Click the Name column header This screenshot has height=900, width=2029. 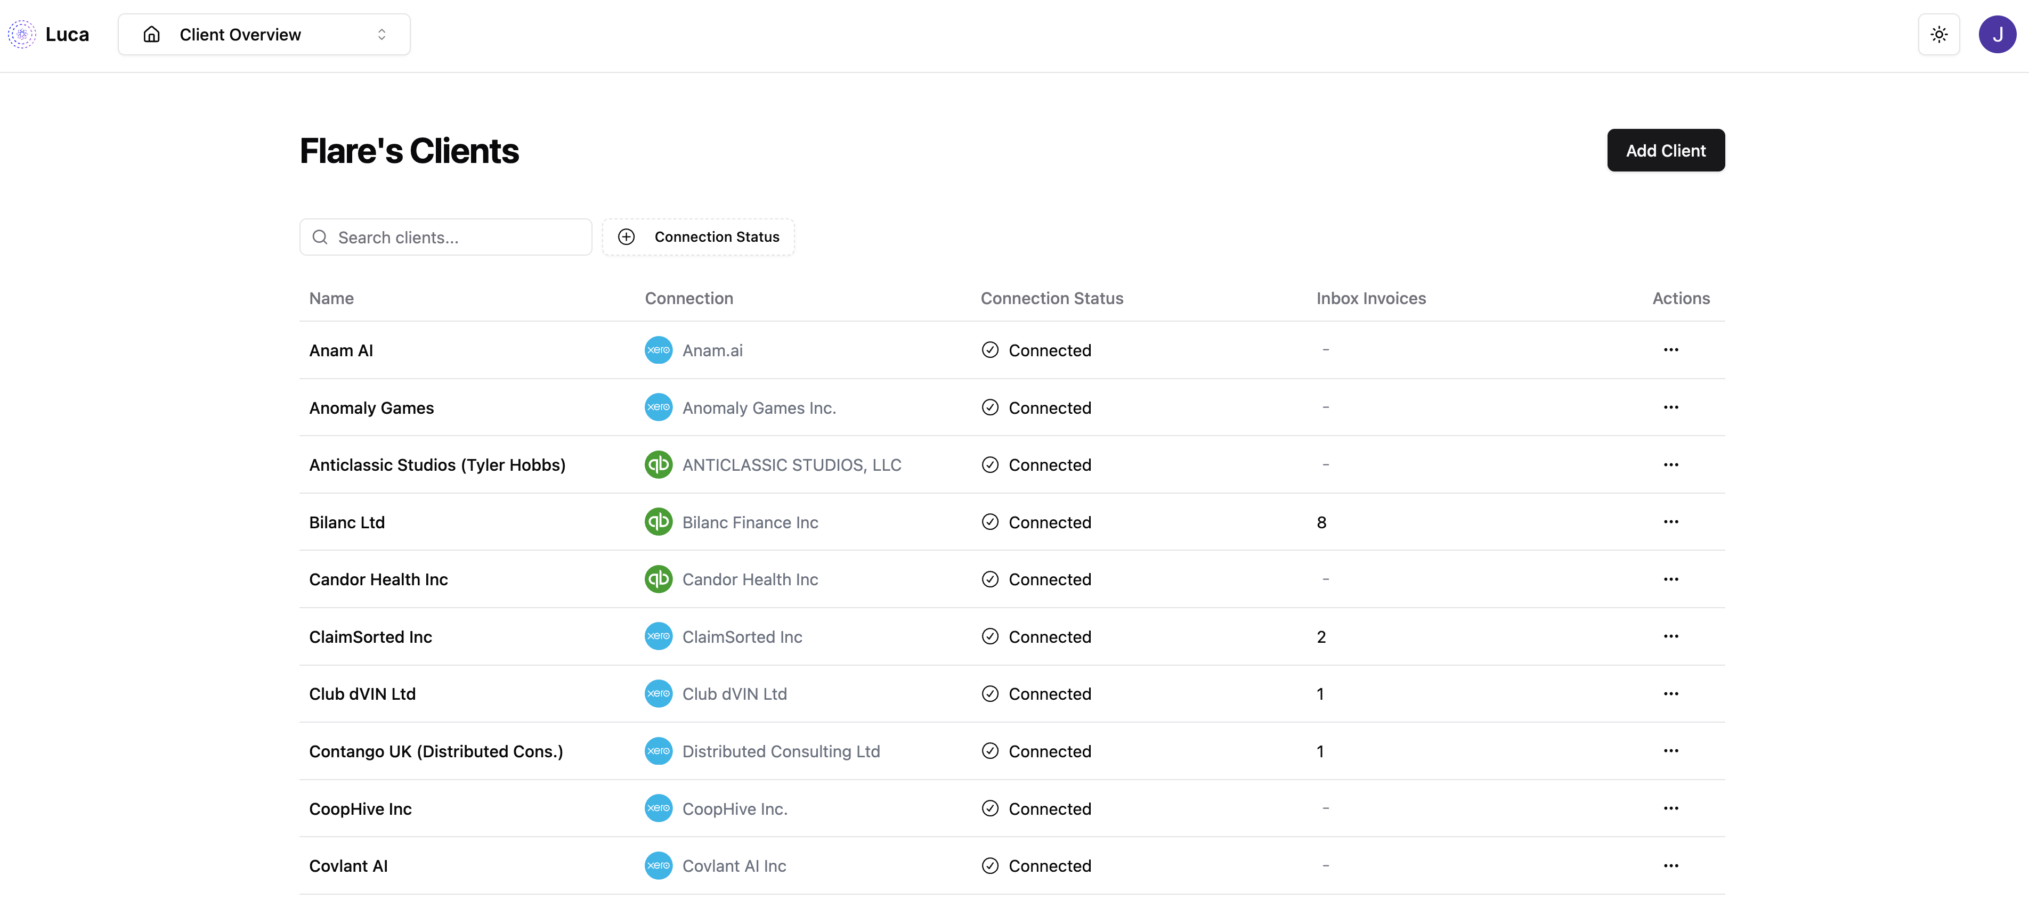331,298
